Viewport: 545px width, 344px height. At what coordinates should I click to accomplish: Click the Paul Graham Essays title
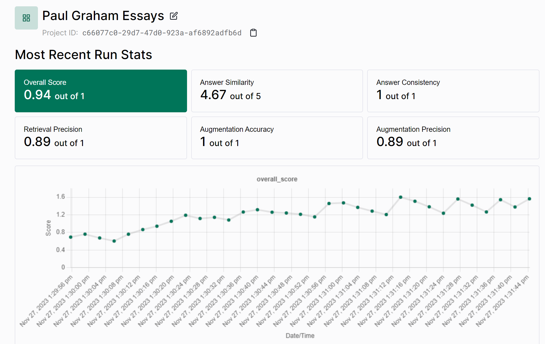(103, 16)
